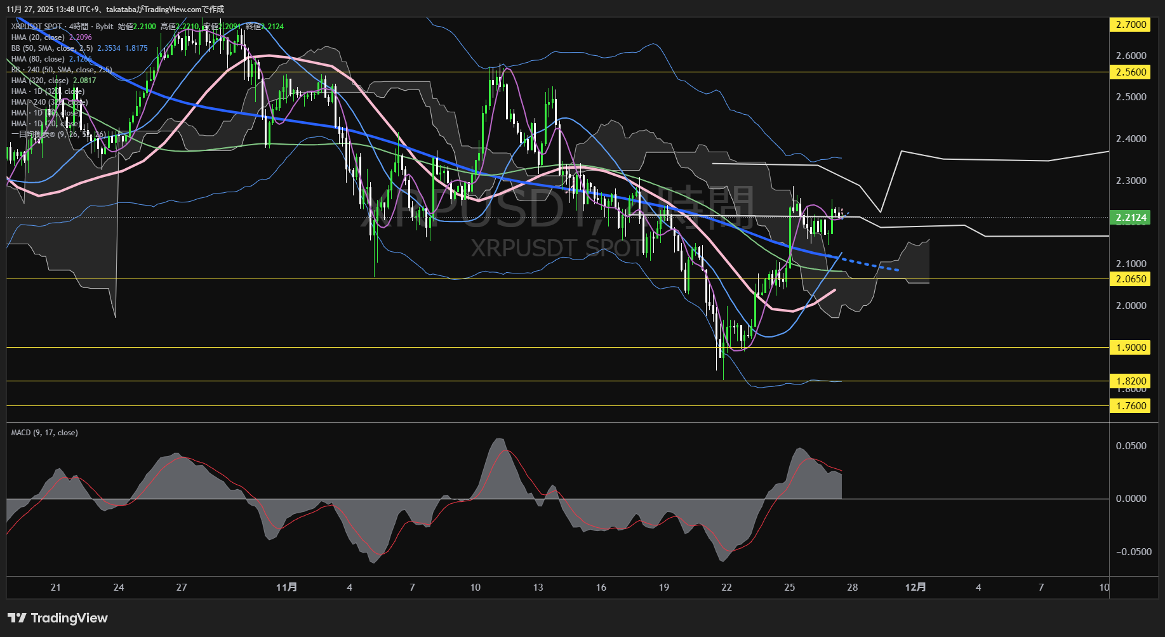Click the chart creation header caption
The image size is (1165, 637).
115,9
